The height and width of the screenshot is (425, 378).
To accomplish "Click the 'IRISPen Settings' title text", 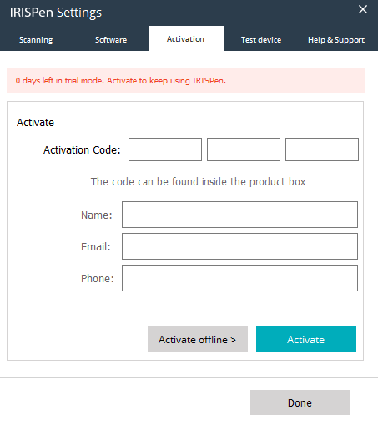I will 56,13.
